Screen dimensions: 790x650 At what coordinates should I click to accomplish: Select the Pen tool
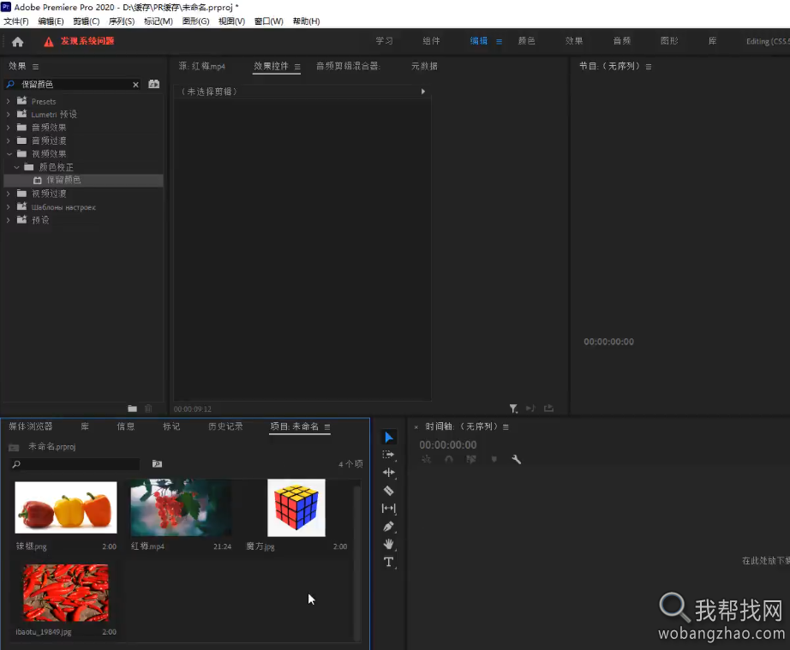pyautogui.click(x=388, y=527)
